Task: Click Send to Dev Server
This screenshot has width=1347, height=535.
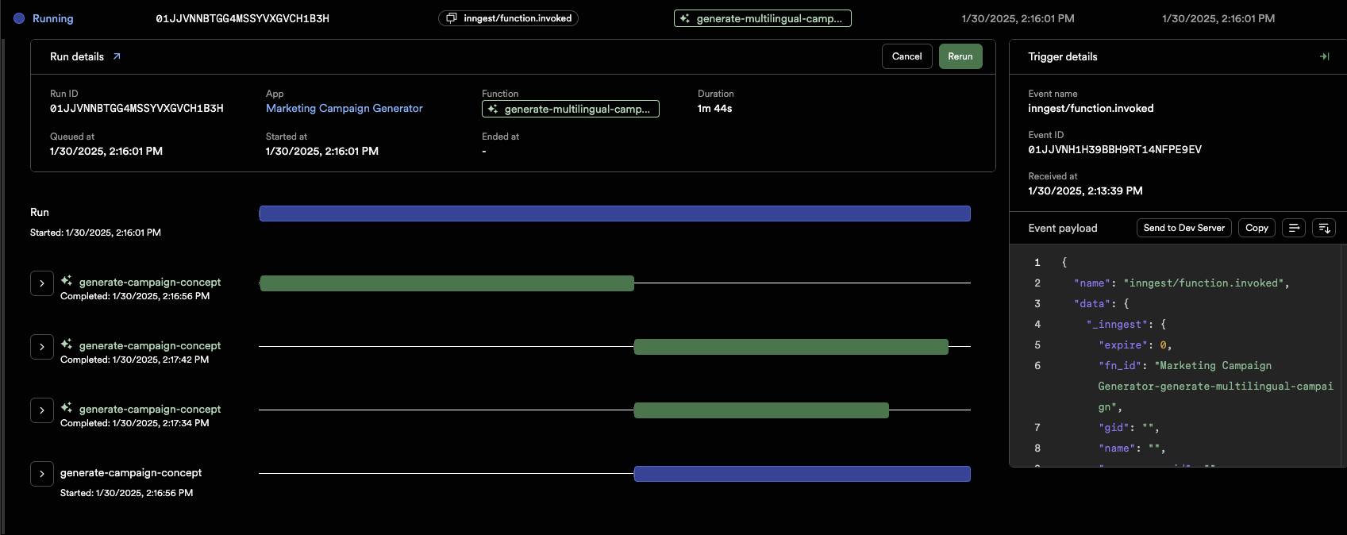Action: pos(1183,228)
